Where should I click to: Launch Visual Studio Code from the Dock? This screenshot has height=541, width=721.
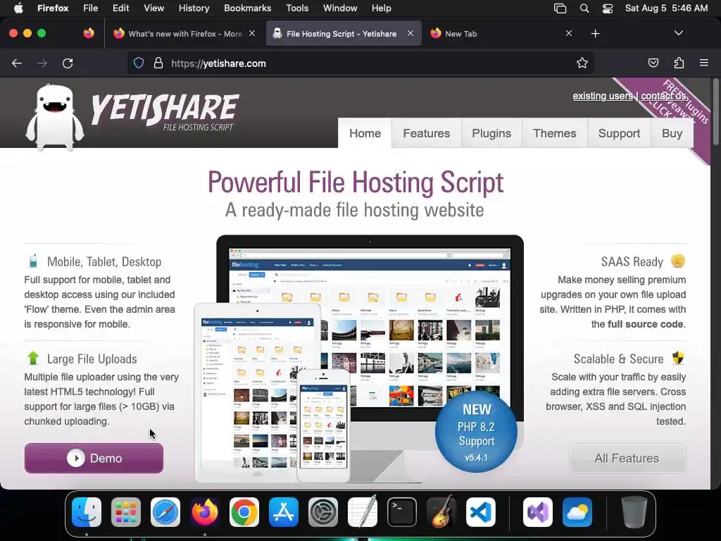[480, 512]
